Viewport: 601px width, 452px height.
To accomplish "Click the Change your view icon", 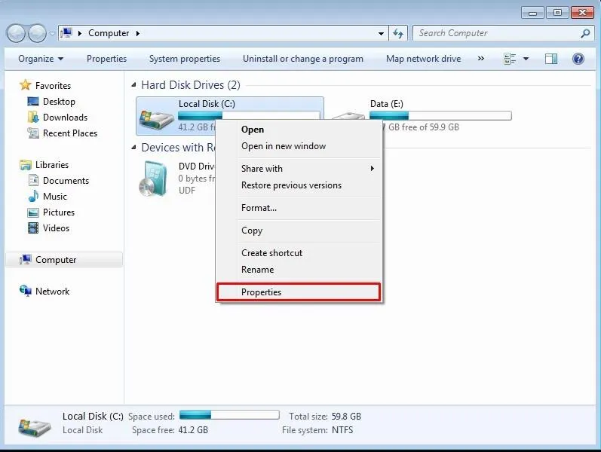I will coord(511,59).
